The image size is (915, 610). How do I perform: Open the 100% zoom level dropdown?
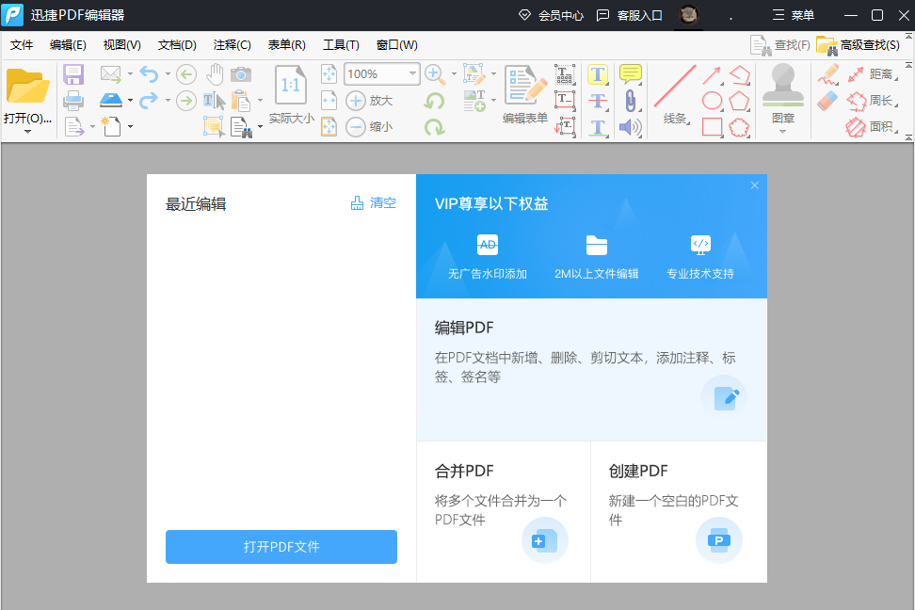pos(412,73)
